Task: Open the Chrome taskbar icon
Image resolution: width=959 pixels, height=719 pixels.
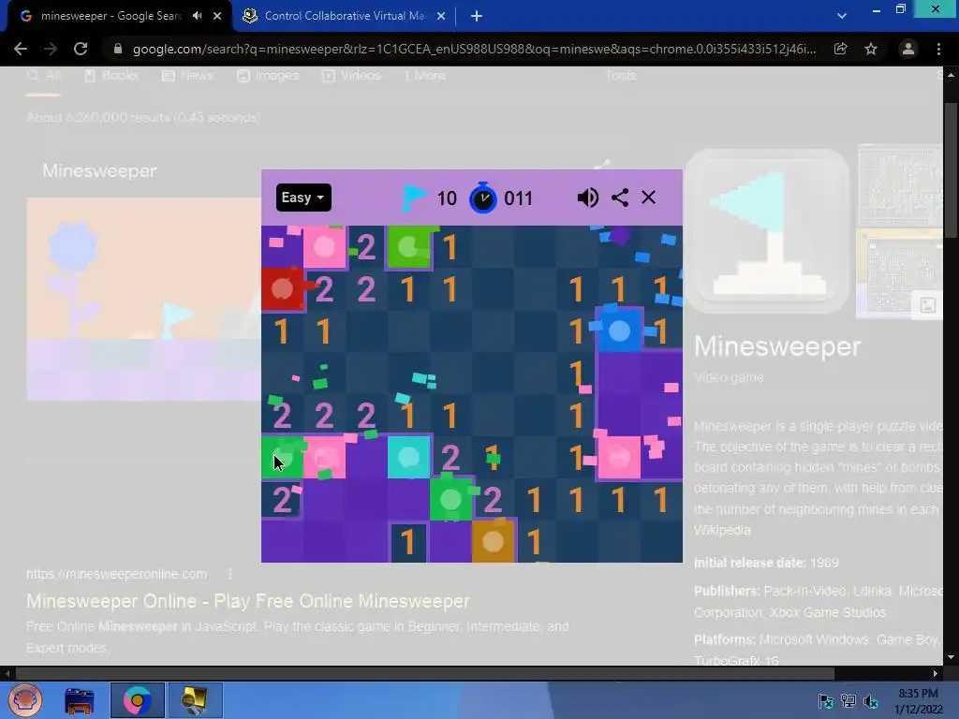Action: 137,700
